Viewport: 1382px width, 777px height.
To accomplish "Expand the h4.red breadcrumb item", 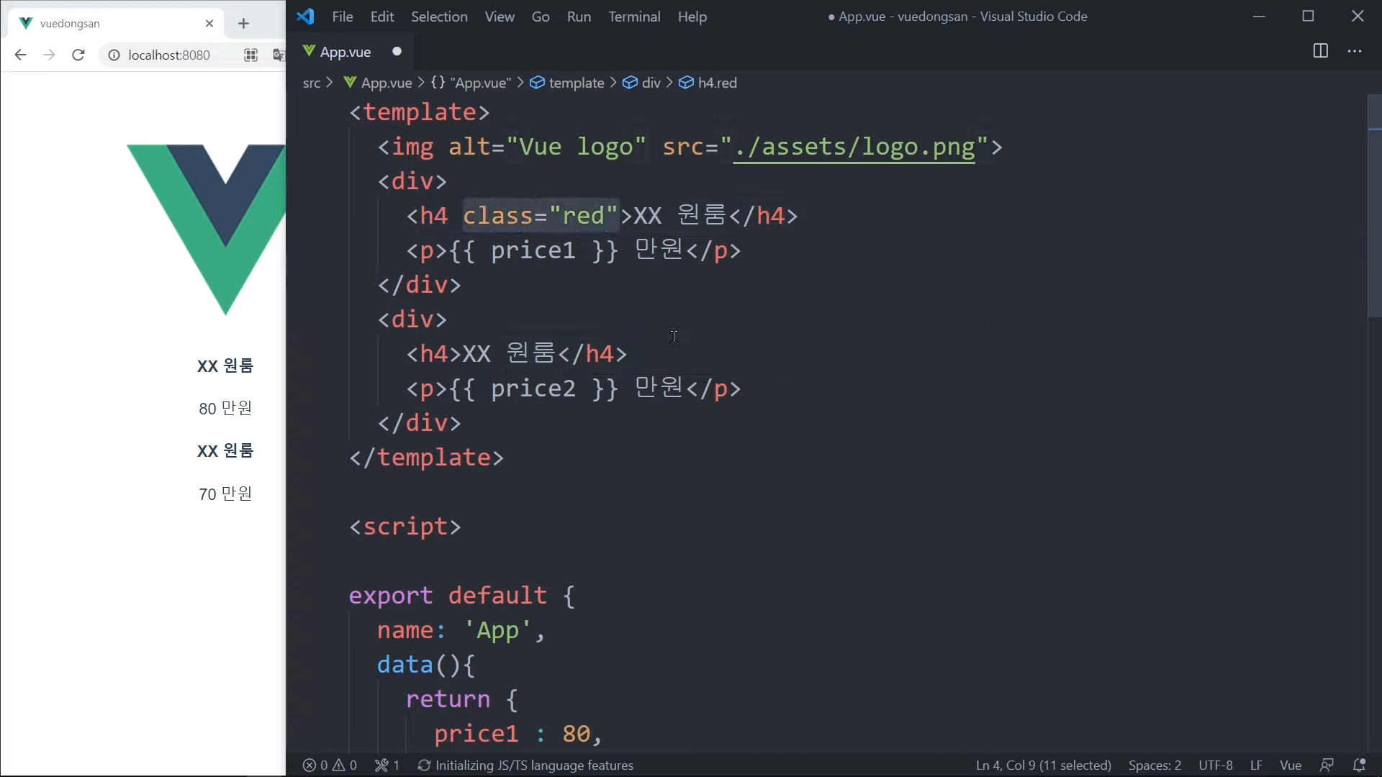I will coord(717,83).
